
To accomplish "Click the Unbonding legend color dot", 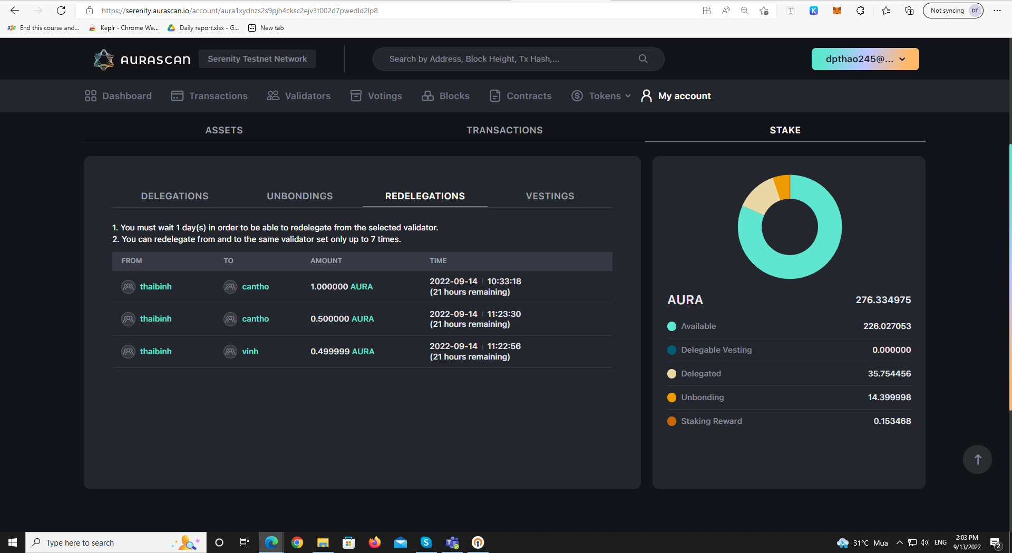I will point(672,397).
